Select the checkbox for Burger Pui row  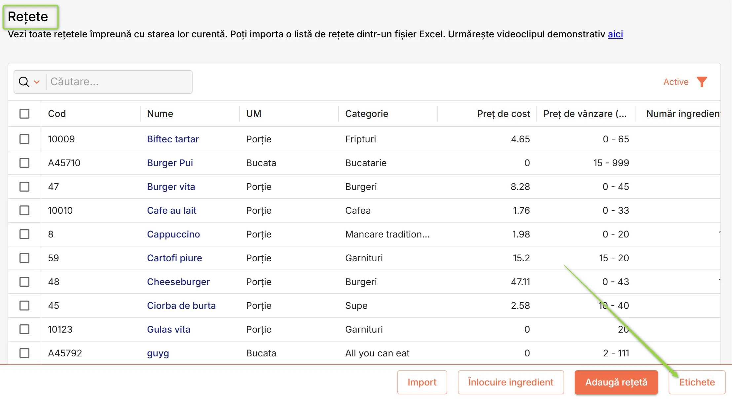click(x=24, y=163)
